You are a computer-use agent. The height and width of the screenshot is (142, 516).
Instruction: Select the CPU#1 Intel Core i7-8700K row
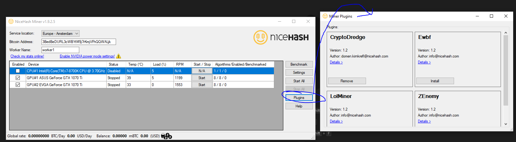(142, 71)
